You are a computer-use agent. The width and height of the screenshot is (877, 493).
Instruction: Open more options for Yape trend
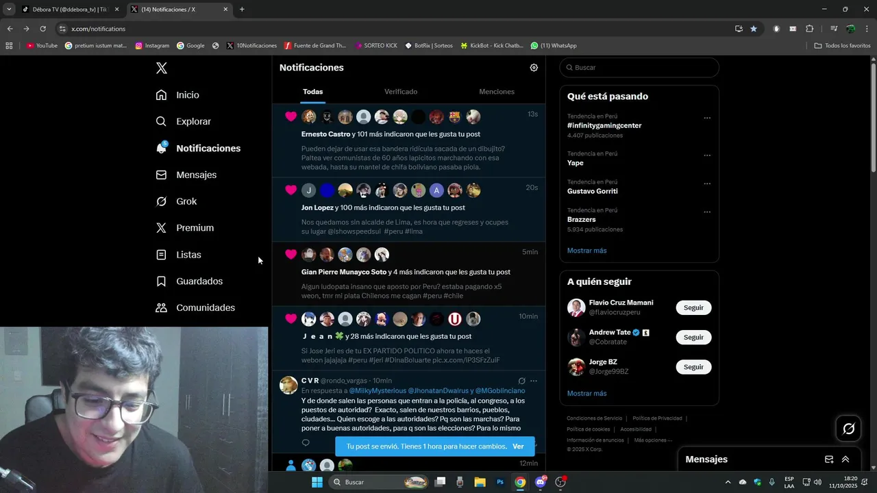click(x=707, y=155)
